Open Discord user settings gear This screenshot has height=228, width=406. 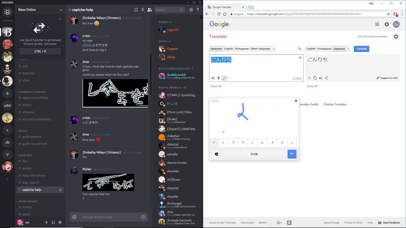click(60, 222)
